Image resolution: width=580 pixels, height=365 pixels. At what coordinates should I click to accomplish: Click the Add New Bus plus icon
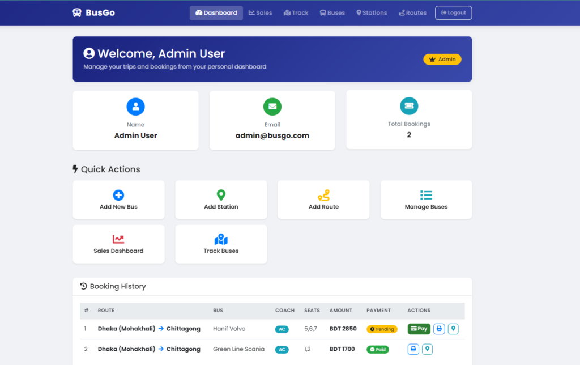click(118, 196)
